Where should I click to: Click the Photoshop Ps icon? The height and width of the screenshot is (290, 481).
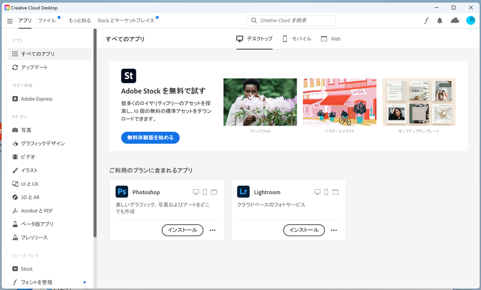pos(122,191)
